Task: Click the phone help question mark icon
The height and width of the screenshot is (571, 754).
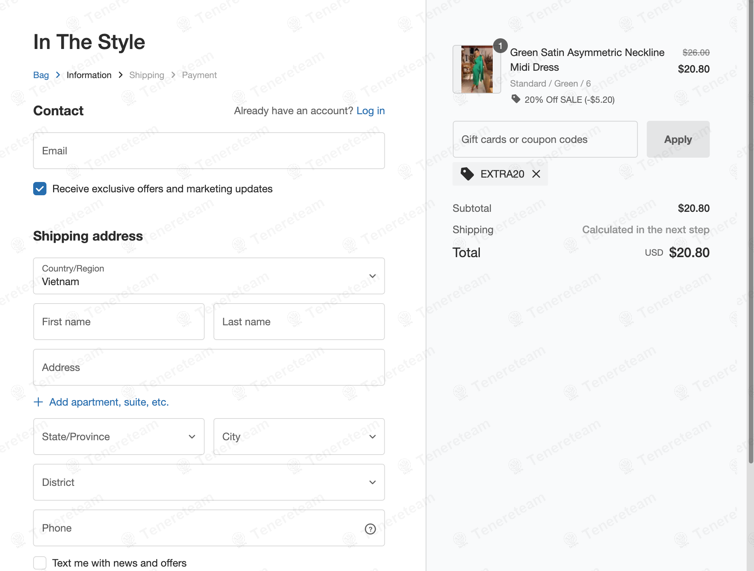Action: click(x=370, y=529)
